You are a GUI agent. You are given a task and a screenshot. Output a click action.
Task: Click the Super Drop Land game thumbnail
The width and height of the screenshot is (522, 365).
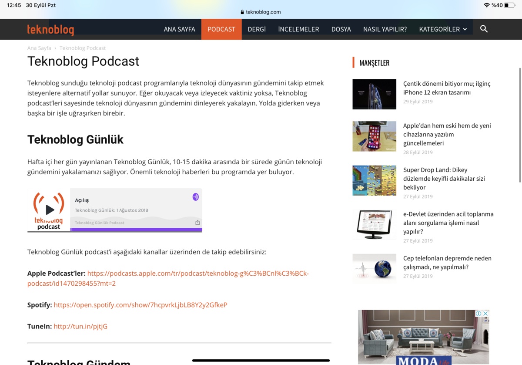(374, 180)
